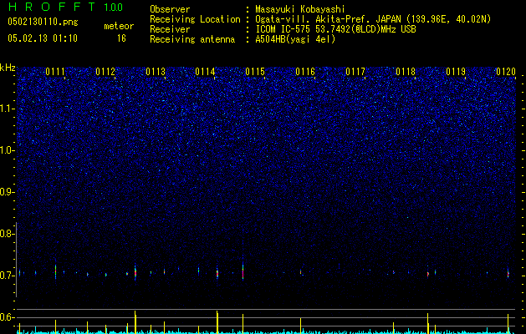Click the Receiver label
This screenshot has width=526, height=334.
click(170, 29)
